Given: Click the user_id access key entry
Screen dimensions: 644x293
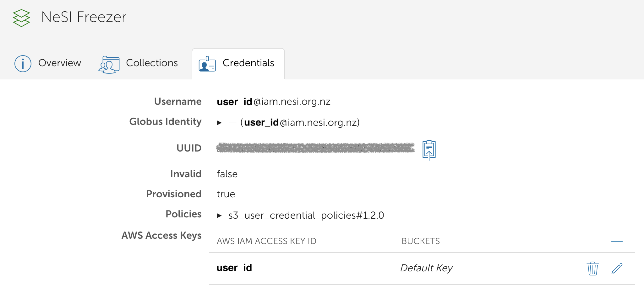Looking at the screenshot, I should [x=234, y=268].
